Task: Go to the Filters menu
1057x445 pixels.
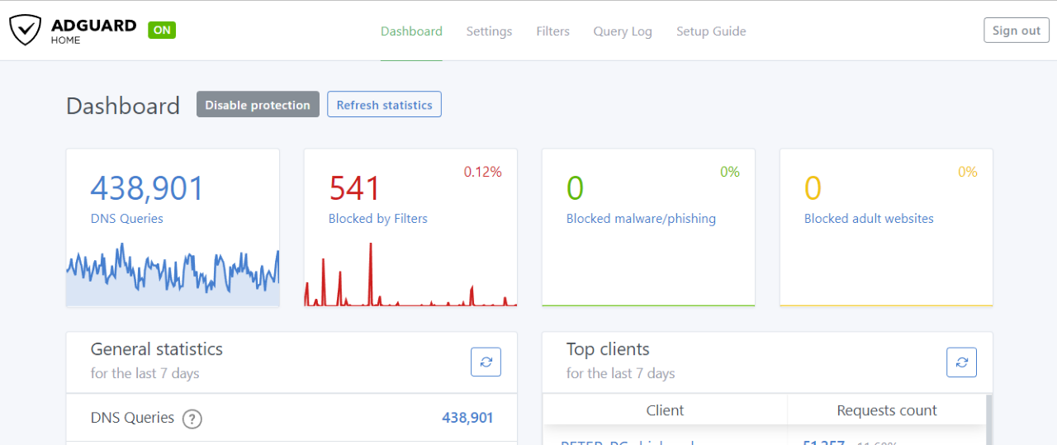Action: [x=552, y=31]
